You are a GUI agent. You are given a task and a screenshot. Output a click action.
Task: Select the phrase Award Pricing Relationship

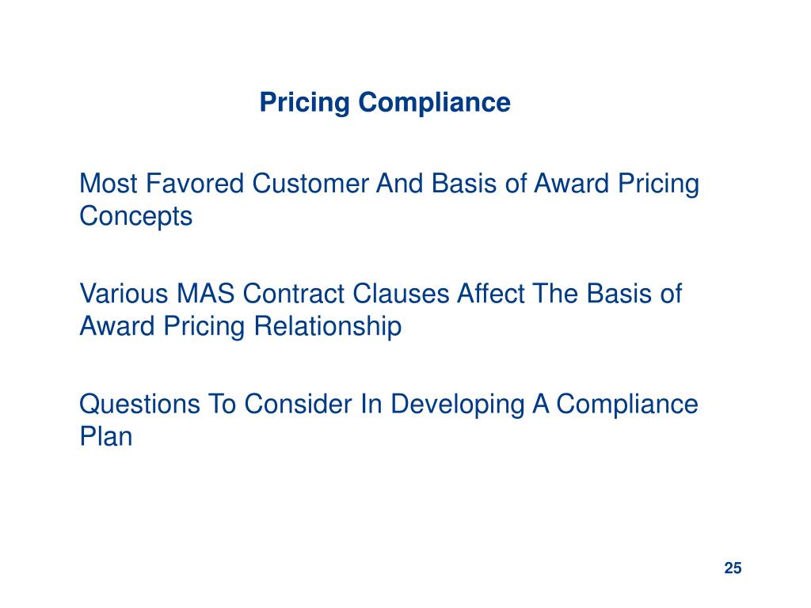point(240,327)
